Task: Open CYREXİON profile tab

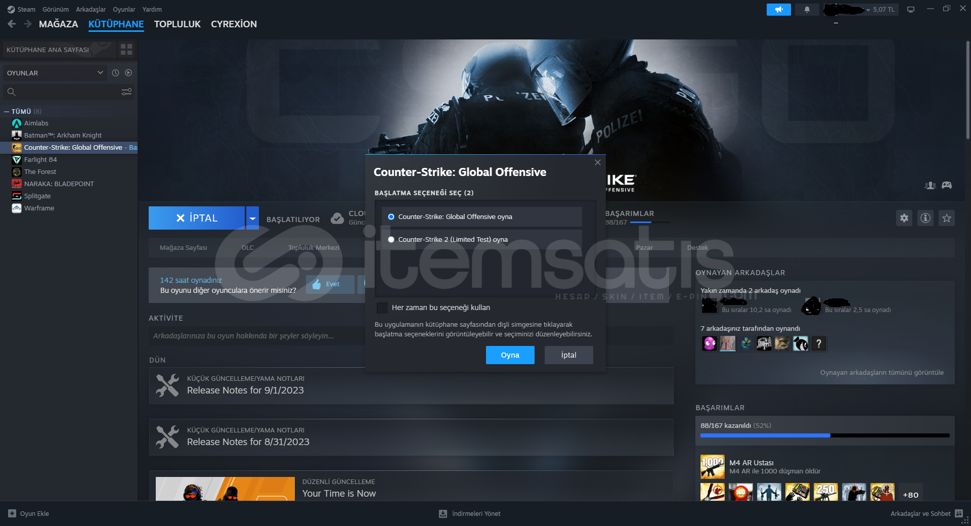Action: coord(234,24)
